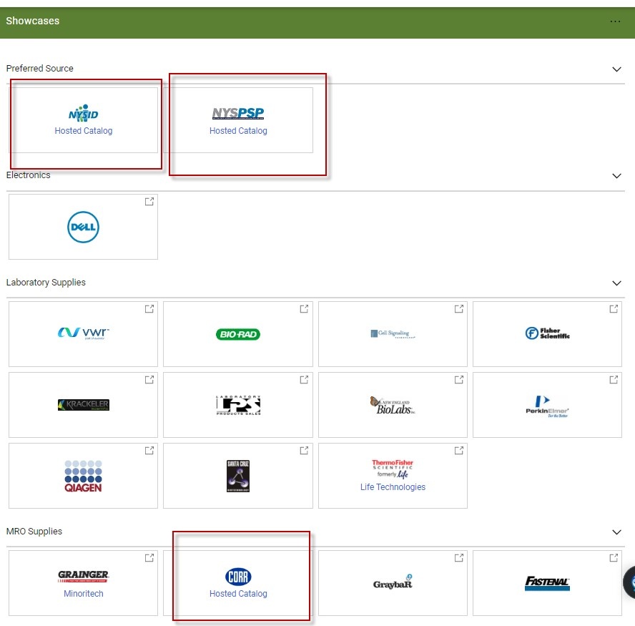This screenshot has width=635, height=626.
Task: Collapse the Preferred Source section
Action: 616,69
